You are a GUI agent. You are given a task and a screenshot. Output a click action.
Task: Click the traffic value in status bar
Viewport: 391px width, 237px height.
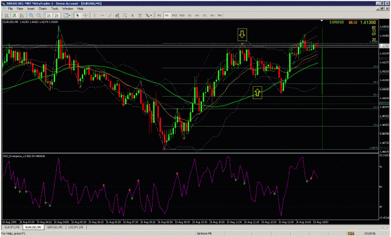pos(370,233)
